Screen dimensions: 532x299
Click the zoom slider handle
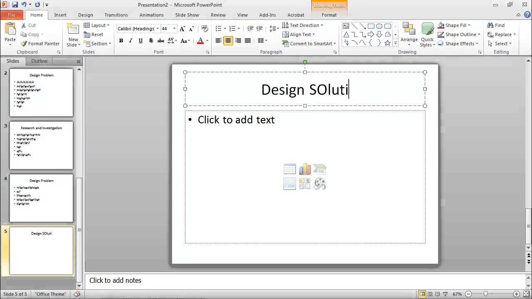tap(485, 294)
